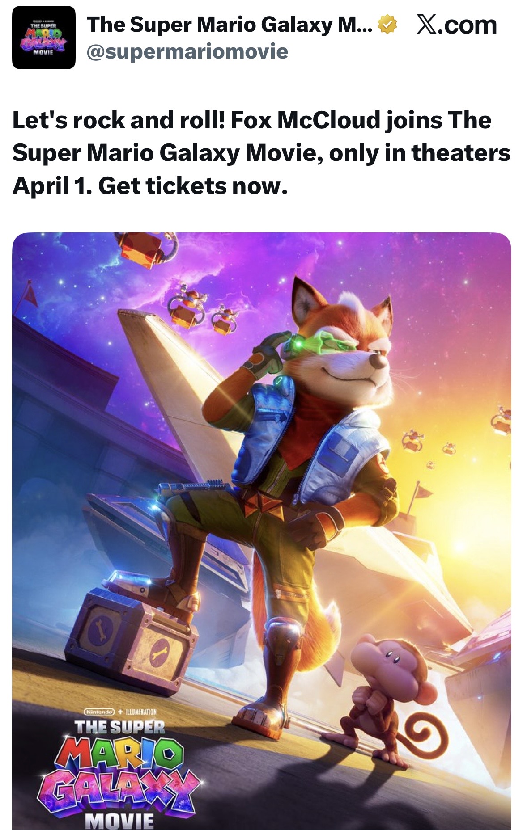Click the flying drone near poster top
Image resolution: width=523 pixels, height=830 pixels.
148,250
